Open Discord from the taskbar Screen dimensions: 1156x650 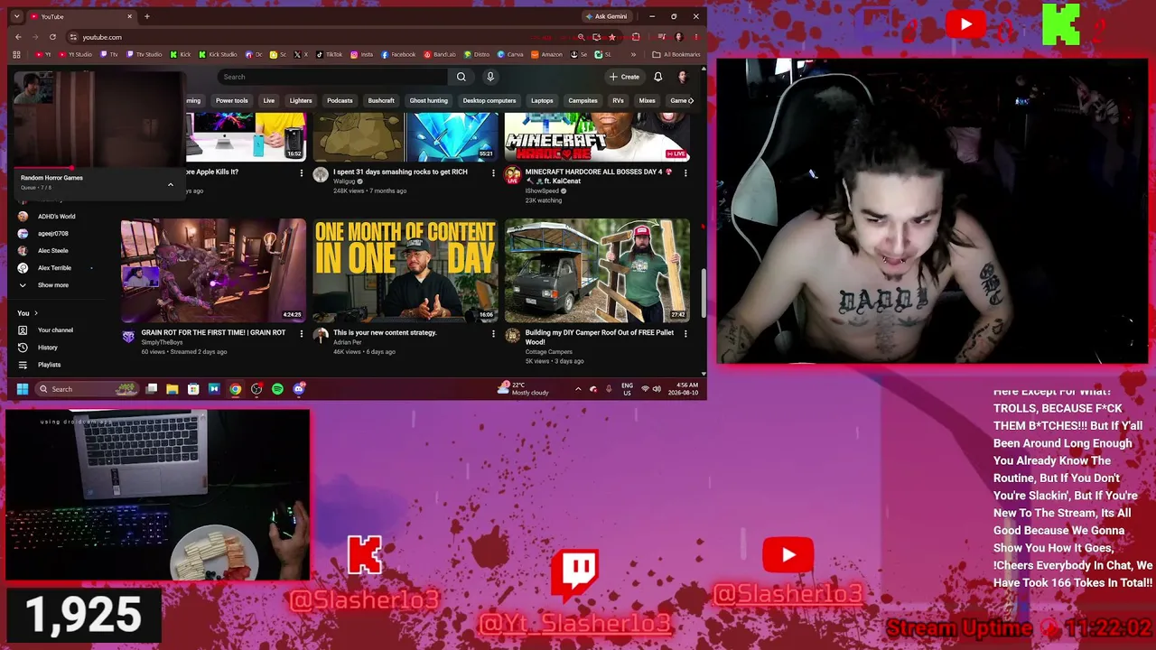(x=299, y=389)
